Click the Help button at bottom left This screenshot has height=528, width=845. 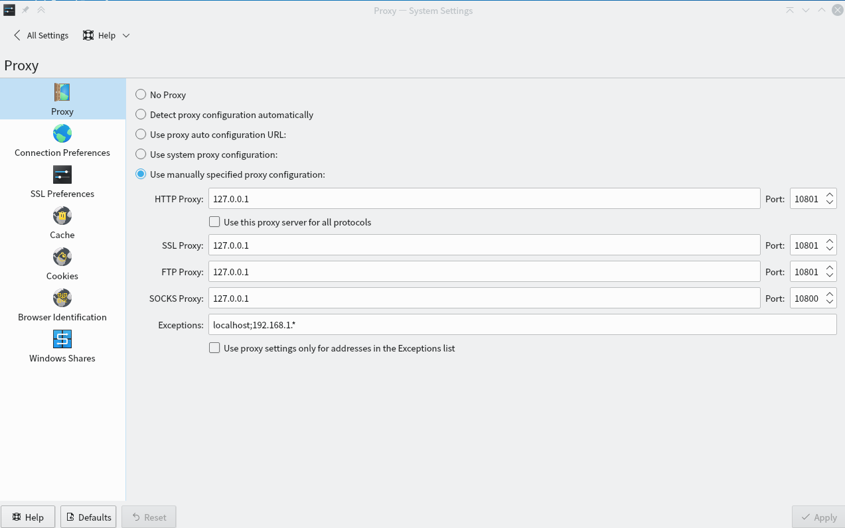(28, 517)
